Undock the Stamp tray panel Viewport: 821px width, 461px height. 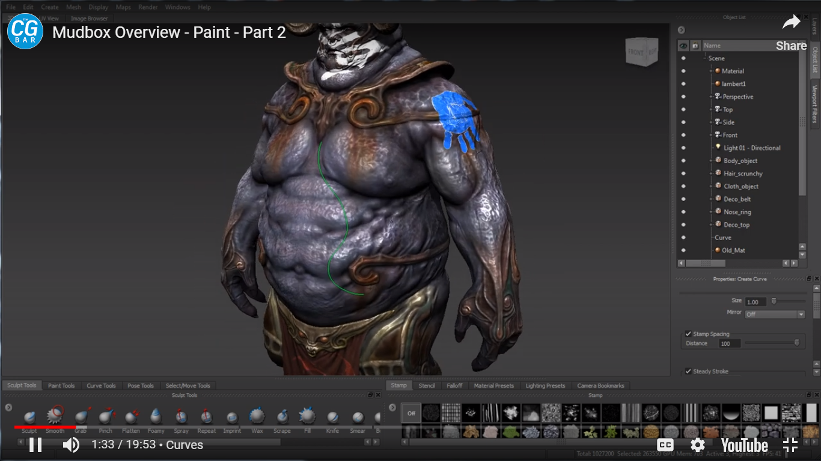(809, 395)
